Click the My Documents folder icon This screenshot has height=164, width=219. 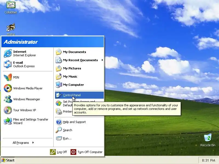coord(59,52)
